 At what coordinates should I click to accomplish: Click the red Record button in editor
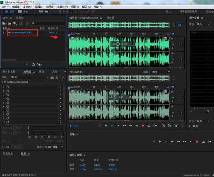pyautogui.click(x=142, y=126)
